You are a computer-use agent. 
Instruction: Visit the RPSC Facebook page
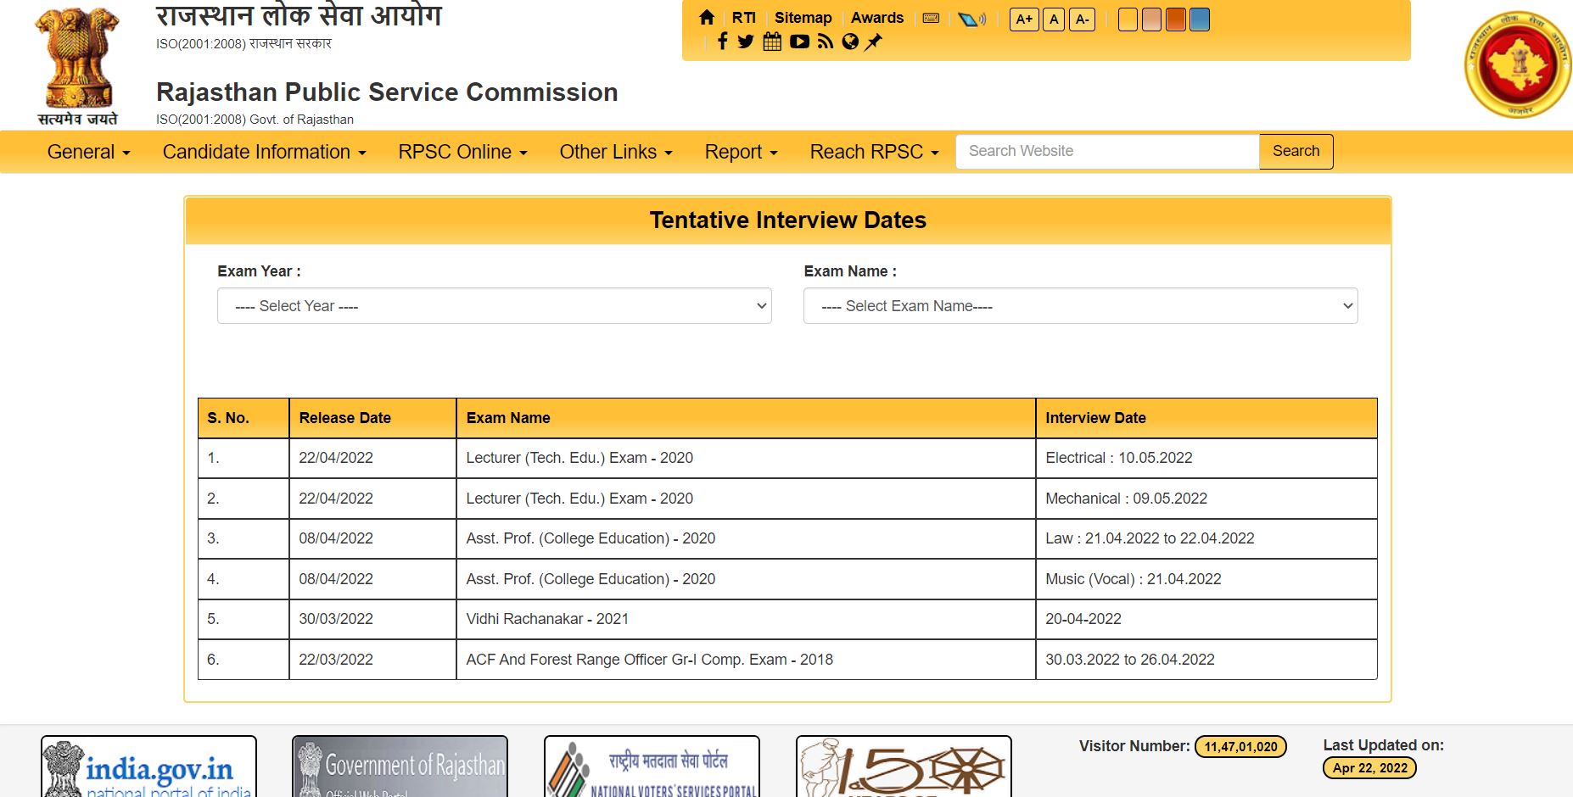(722, 42)
